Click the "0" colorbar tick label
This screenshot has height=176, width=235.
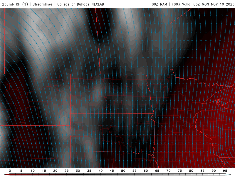coord(10,171)
